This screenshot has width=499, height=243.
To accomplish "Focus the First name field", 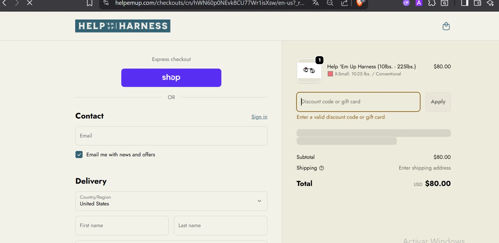I will coord(122,226).
